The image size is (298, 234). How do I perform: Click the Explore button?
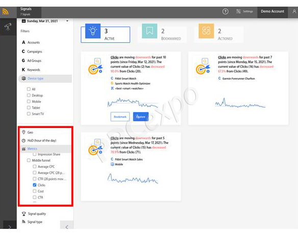click(x=141, y=117)
